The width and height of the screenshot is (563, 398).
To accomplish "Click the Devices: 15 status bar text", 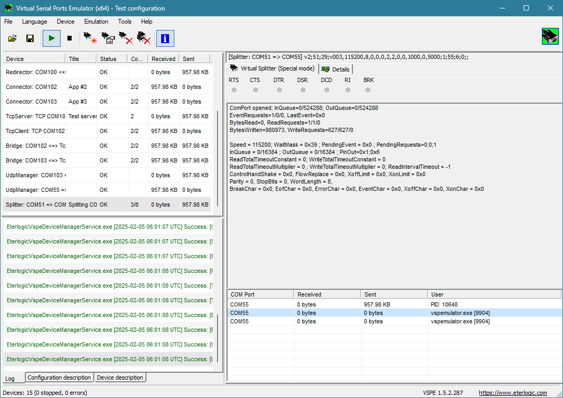I will [x=45, y=393].
